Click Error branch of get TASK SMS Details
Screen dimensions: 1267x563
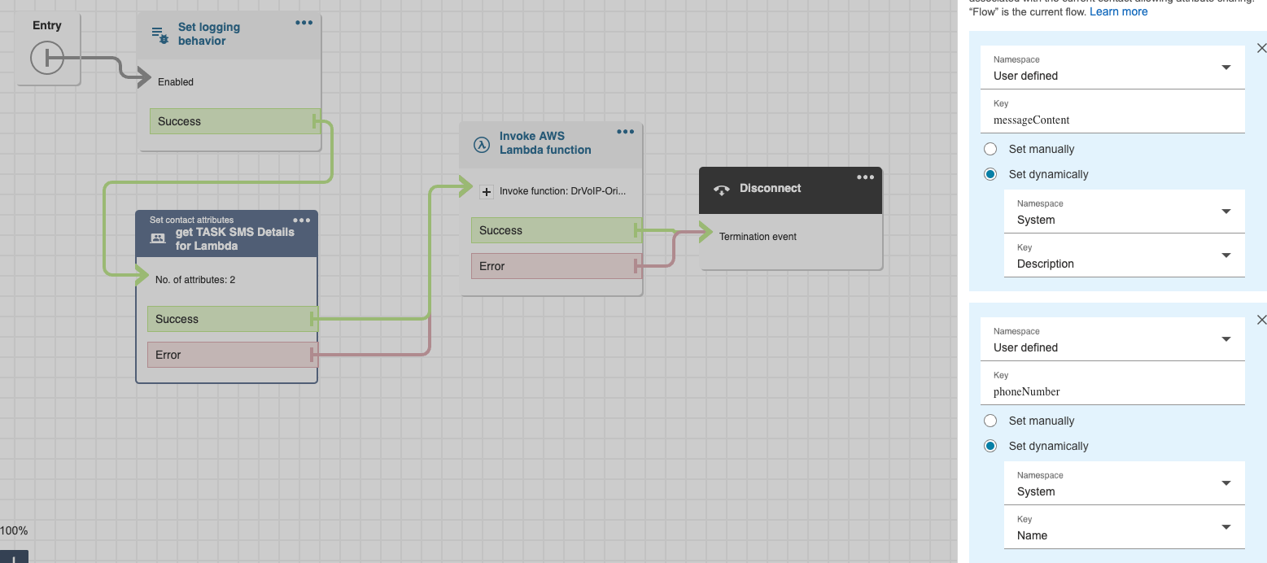[x=233, y=355]
